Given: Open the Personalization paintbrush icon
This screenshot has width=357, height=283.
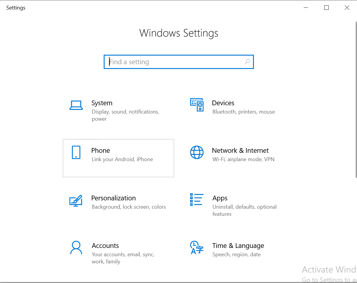Looking at the screenshot, I should pos(76,201).
